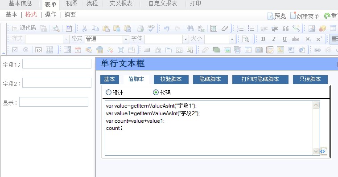
Task: Insert a bulleted list
Action: tap(251, 28)
